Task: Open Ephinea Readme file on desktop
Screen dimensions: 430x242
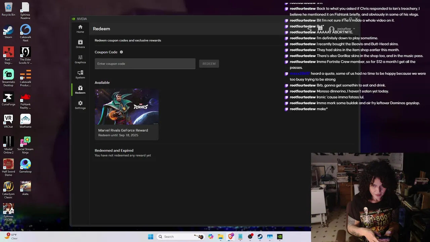Action: pos(25,11)
